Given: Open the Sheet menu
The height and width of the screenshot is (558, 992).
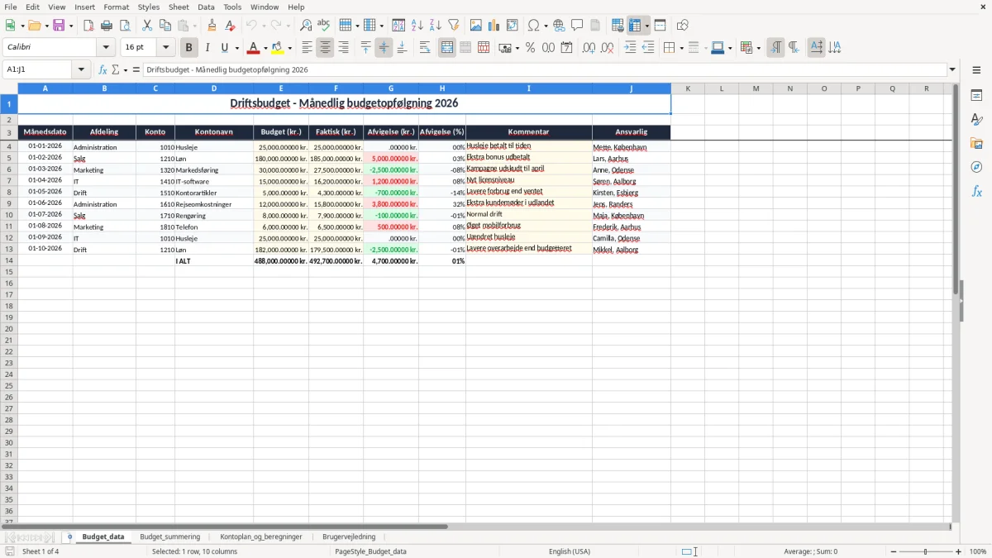Looking at the screenshot, I should [x=179, y=7].
